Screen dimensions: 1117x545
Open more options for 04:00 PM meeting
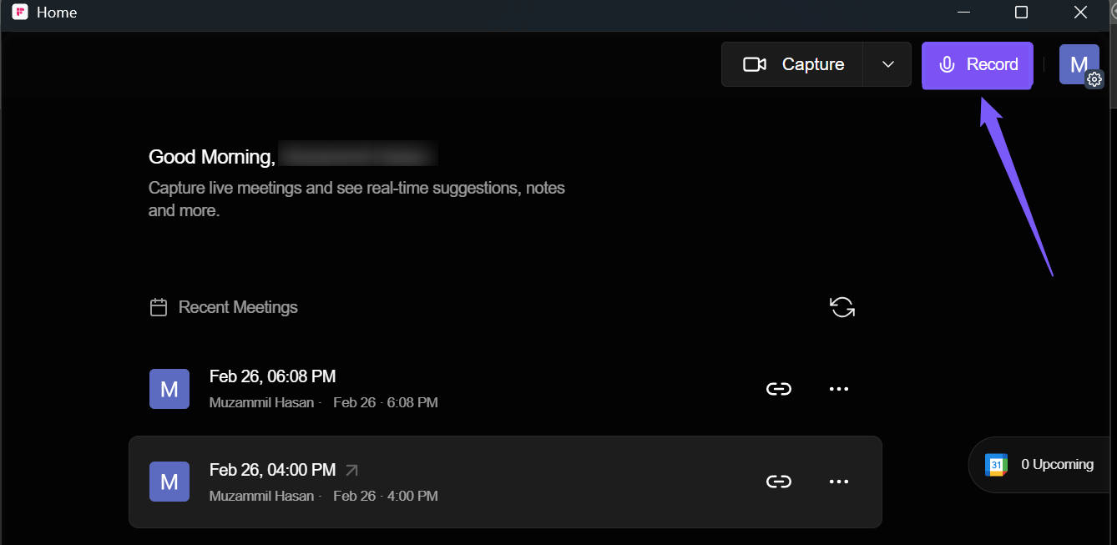tap(838, 482)
